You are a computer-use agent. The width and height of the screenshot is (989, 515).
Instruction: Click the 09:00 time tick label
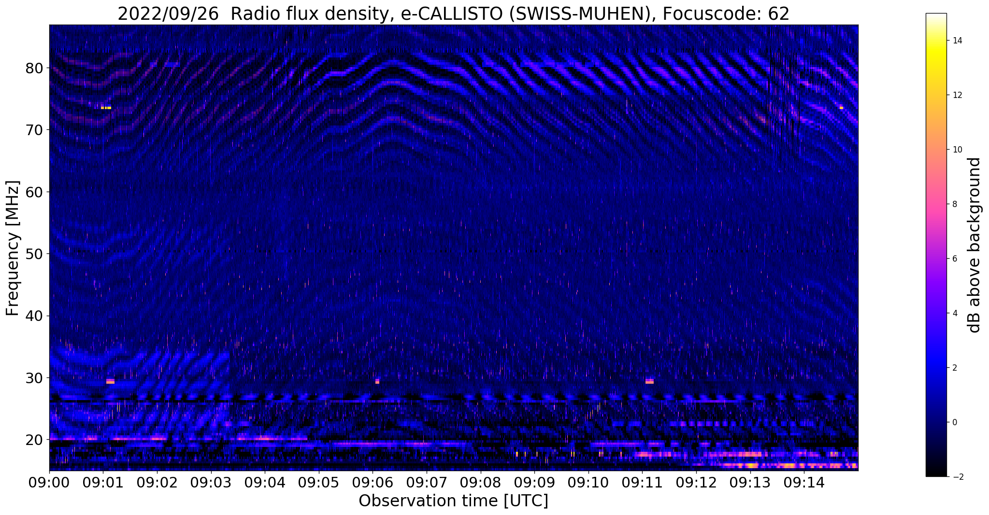tap(49, 482)
